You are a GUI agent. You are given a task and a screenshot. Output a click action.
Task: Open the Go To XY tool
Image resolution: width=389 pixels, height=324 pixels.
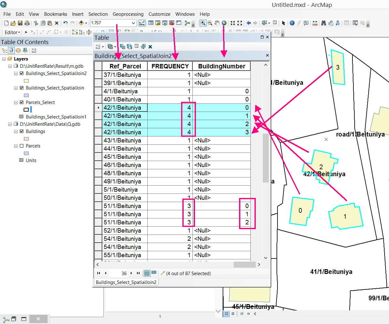point(338,23)
